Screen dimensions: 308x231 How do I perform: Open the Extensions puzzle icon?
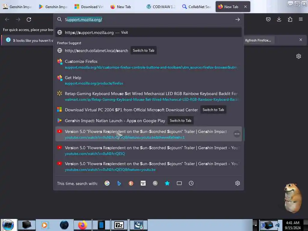coord(290,19)
